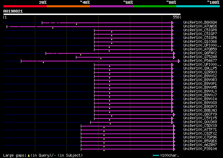Open the UniRef100_C7GP96 hit name
The width and height of the screenshot is (223, 158).
coord(200,137)
